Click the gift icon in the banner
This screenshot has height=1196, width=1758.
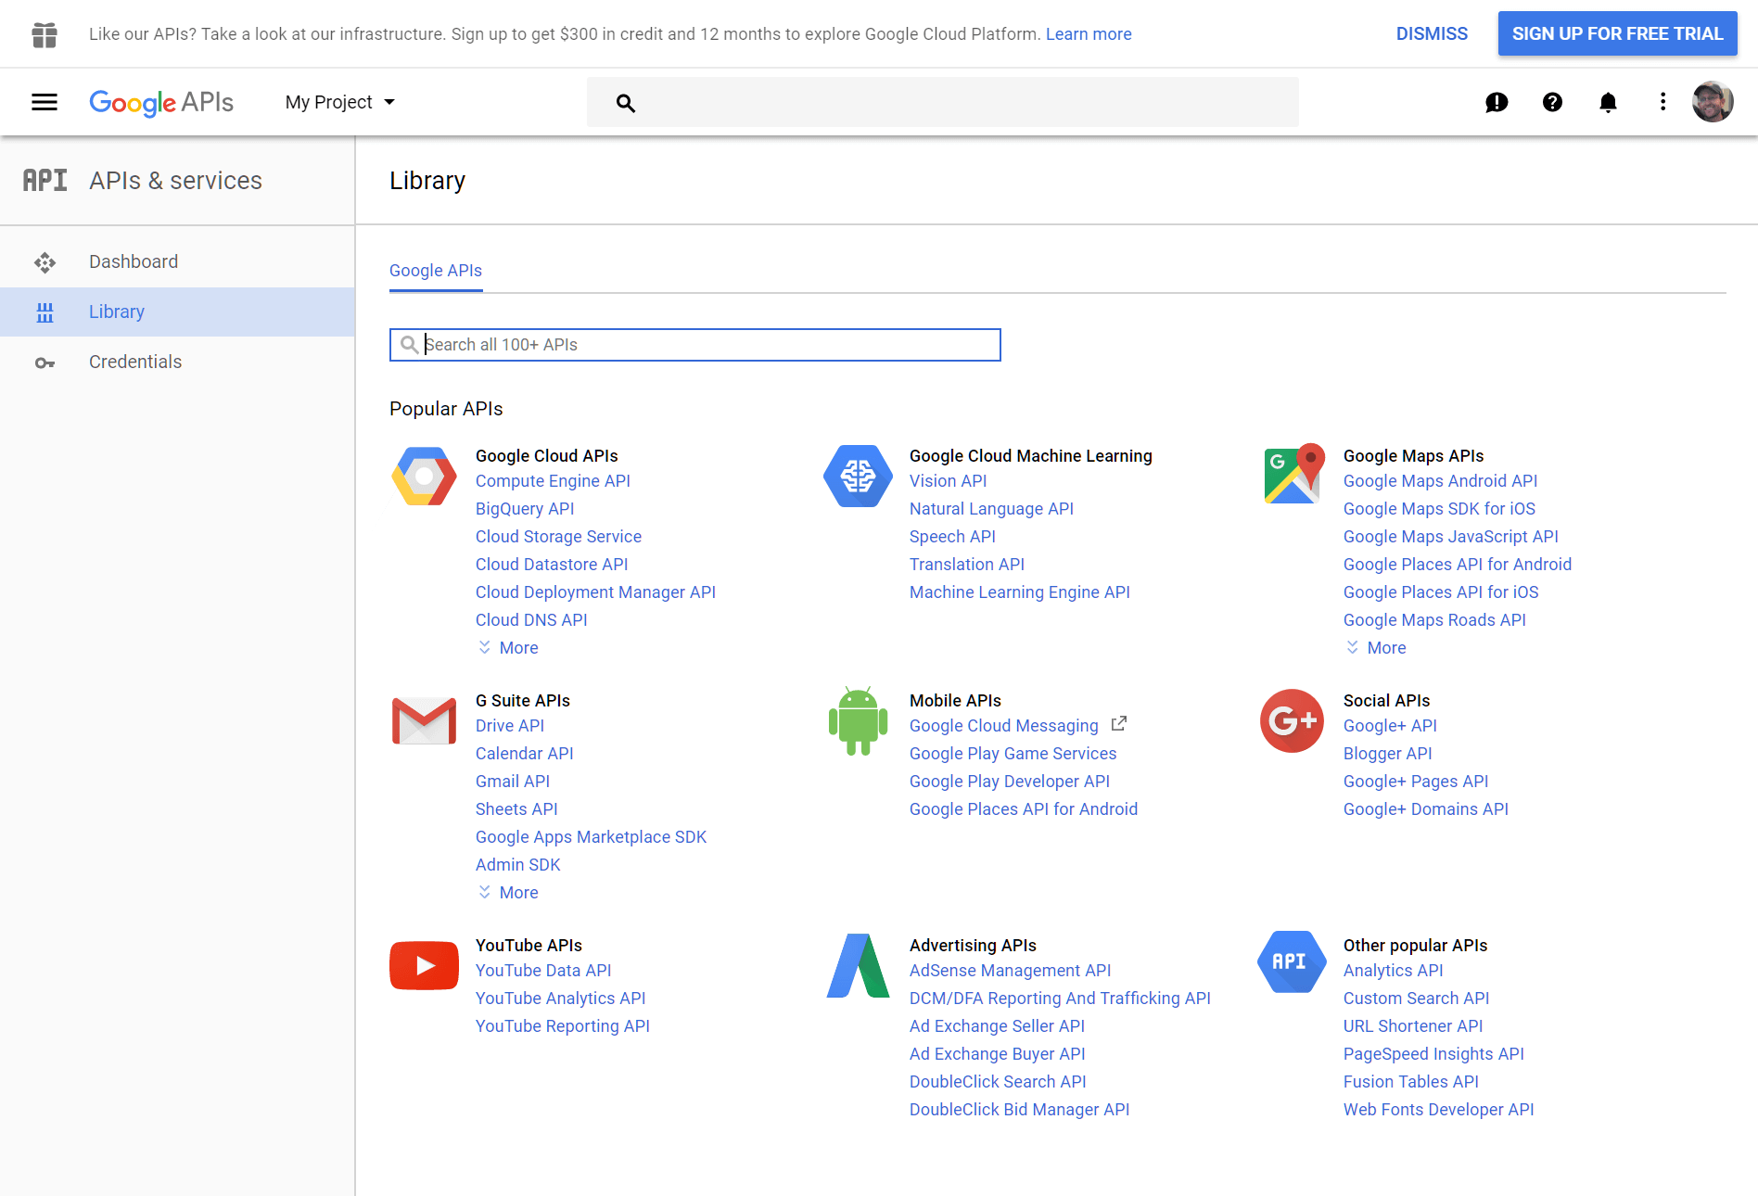coord(45,34)
